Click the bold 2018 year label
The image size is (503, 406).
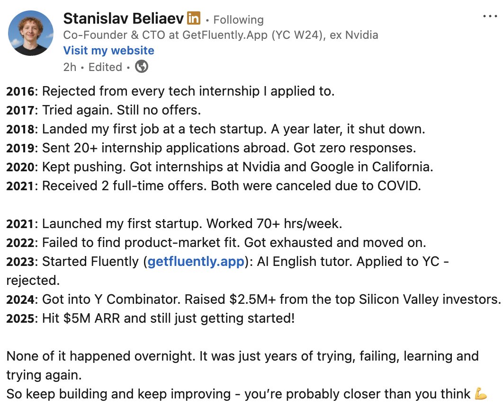21,129
